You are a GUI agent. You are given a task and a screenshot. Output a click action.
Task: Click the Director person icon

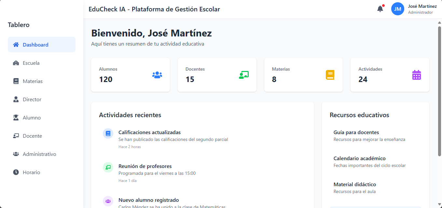pyautogui.click(x=16, y=99)
